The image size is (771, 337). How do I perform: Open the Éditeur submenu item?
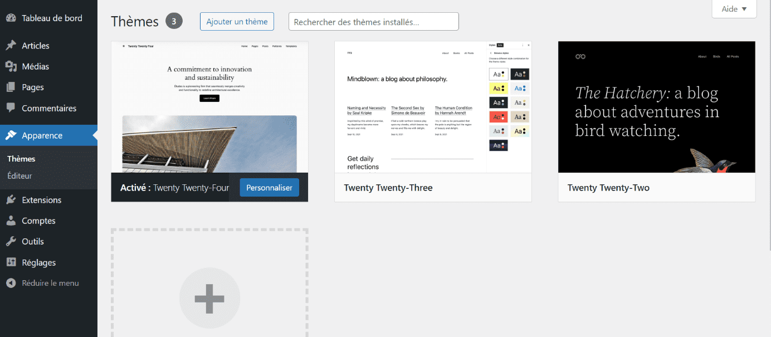(19, 176)
